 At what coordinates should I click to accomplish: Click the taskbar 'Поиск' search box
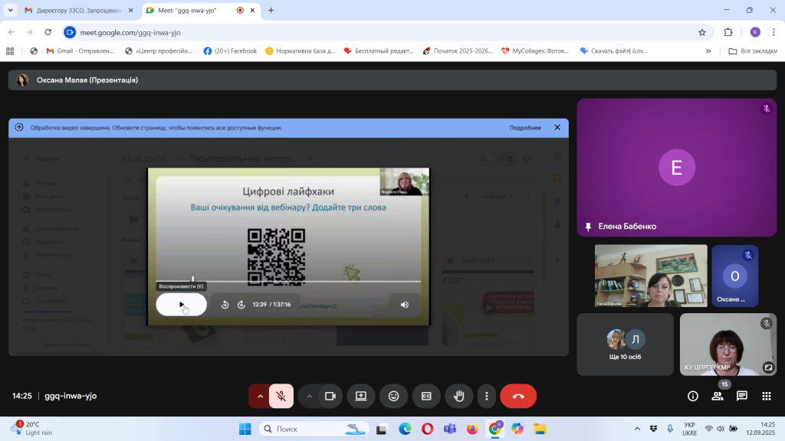click(x=314, y=429)
